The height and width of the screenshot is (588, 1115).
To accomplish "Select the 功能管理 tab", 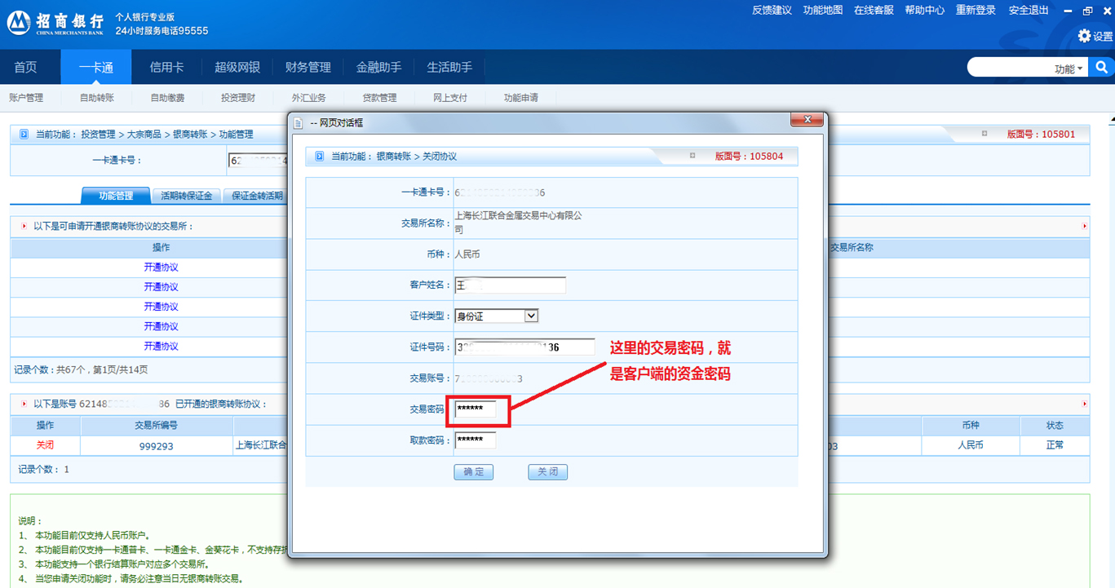I will tap(116, 196).
